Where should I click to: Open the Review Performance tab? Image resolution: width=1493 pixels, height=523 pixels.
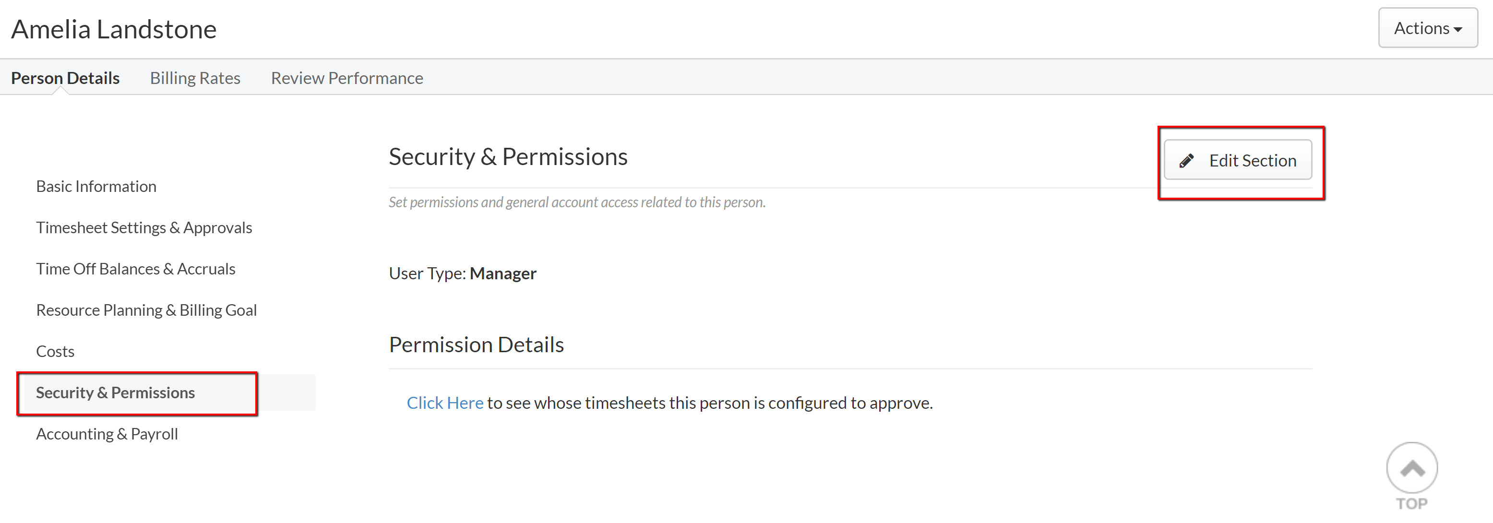coord(346,78)
